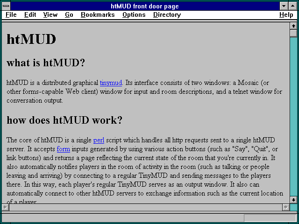Maximize the window using title bar arrow
The height and width of the screenshot is (224, 299).
(293, 6)
